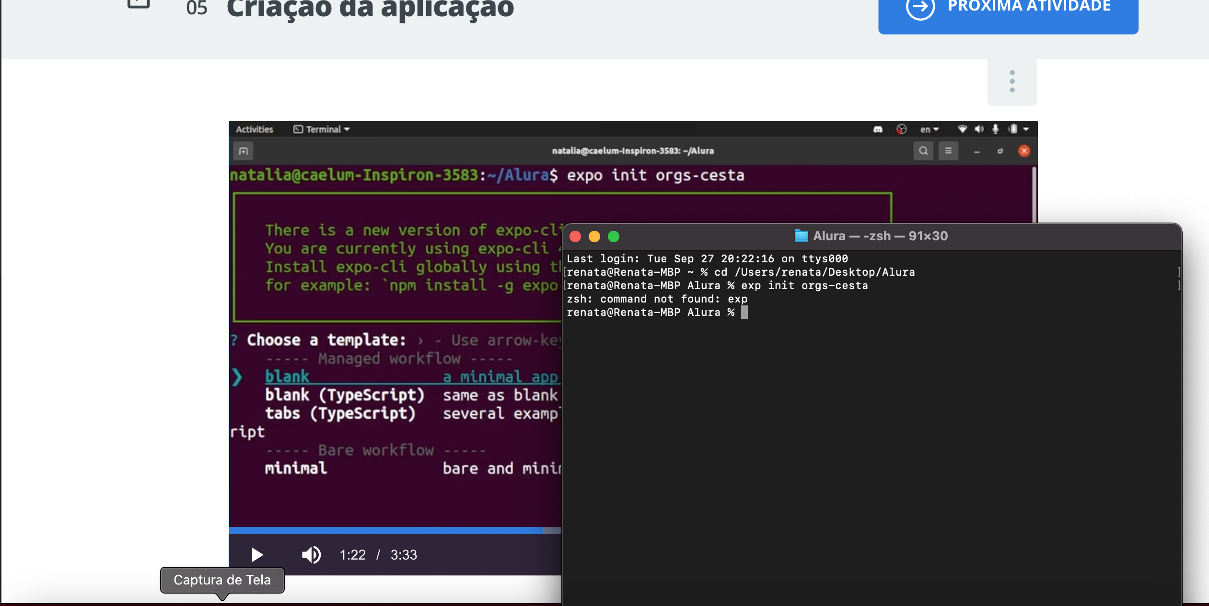Click 'blank (TypeScript)' template option

point(345,395)
